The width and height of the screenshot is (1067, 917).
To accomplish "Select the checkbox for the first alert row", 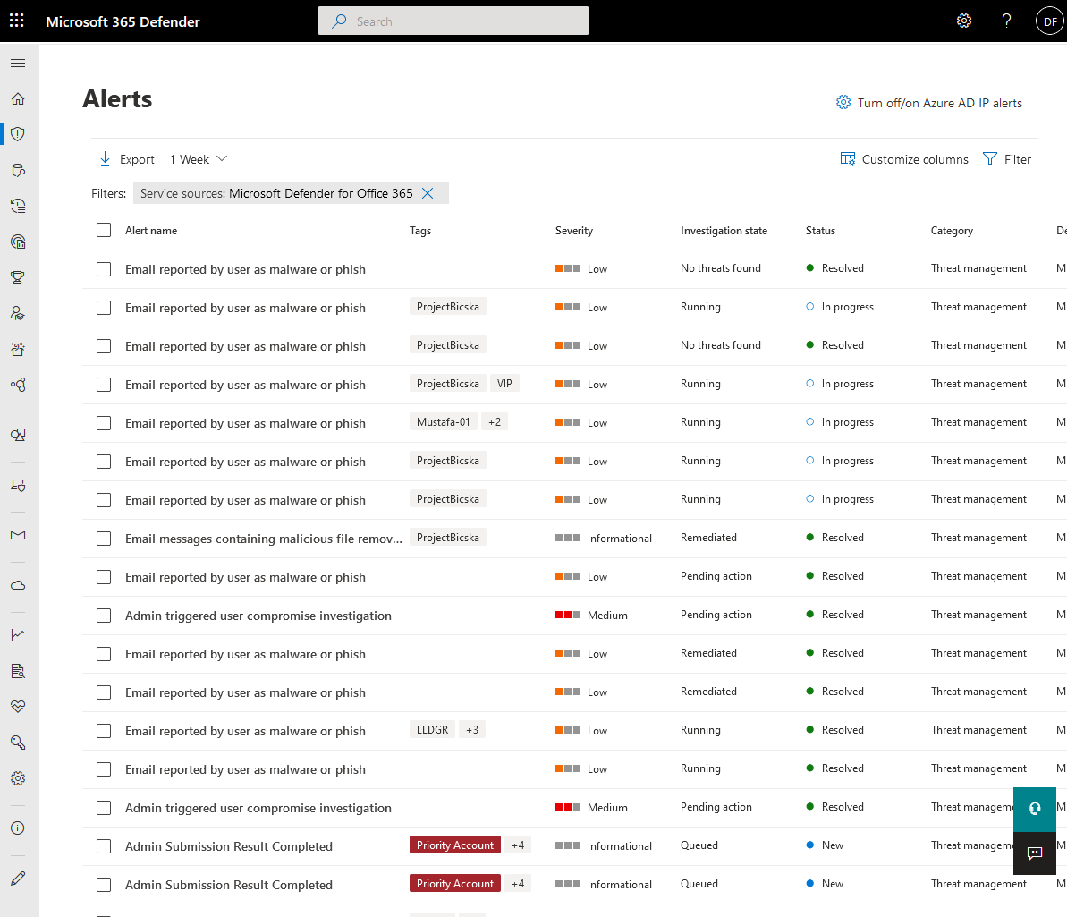I will pyautogui.click(x=103, y=268).
